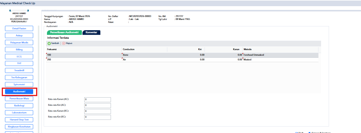Open the Detail Pasien sidebar menu
This screenshot has width=361, height=133.
point(19,28)
